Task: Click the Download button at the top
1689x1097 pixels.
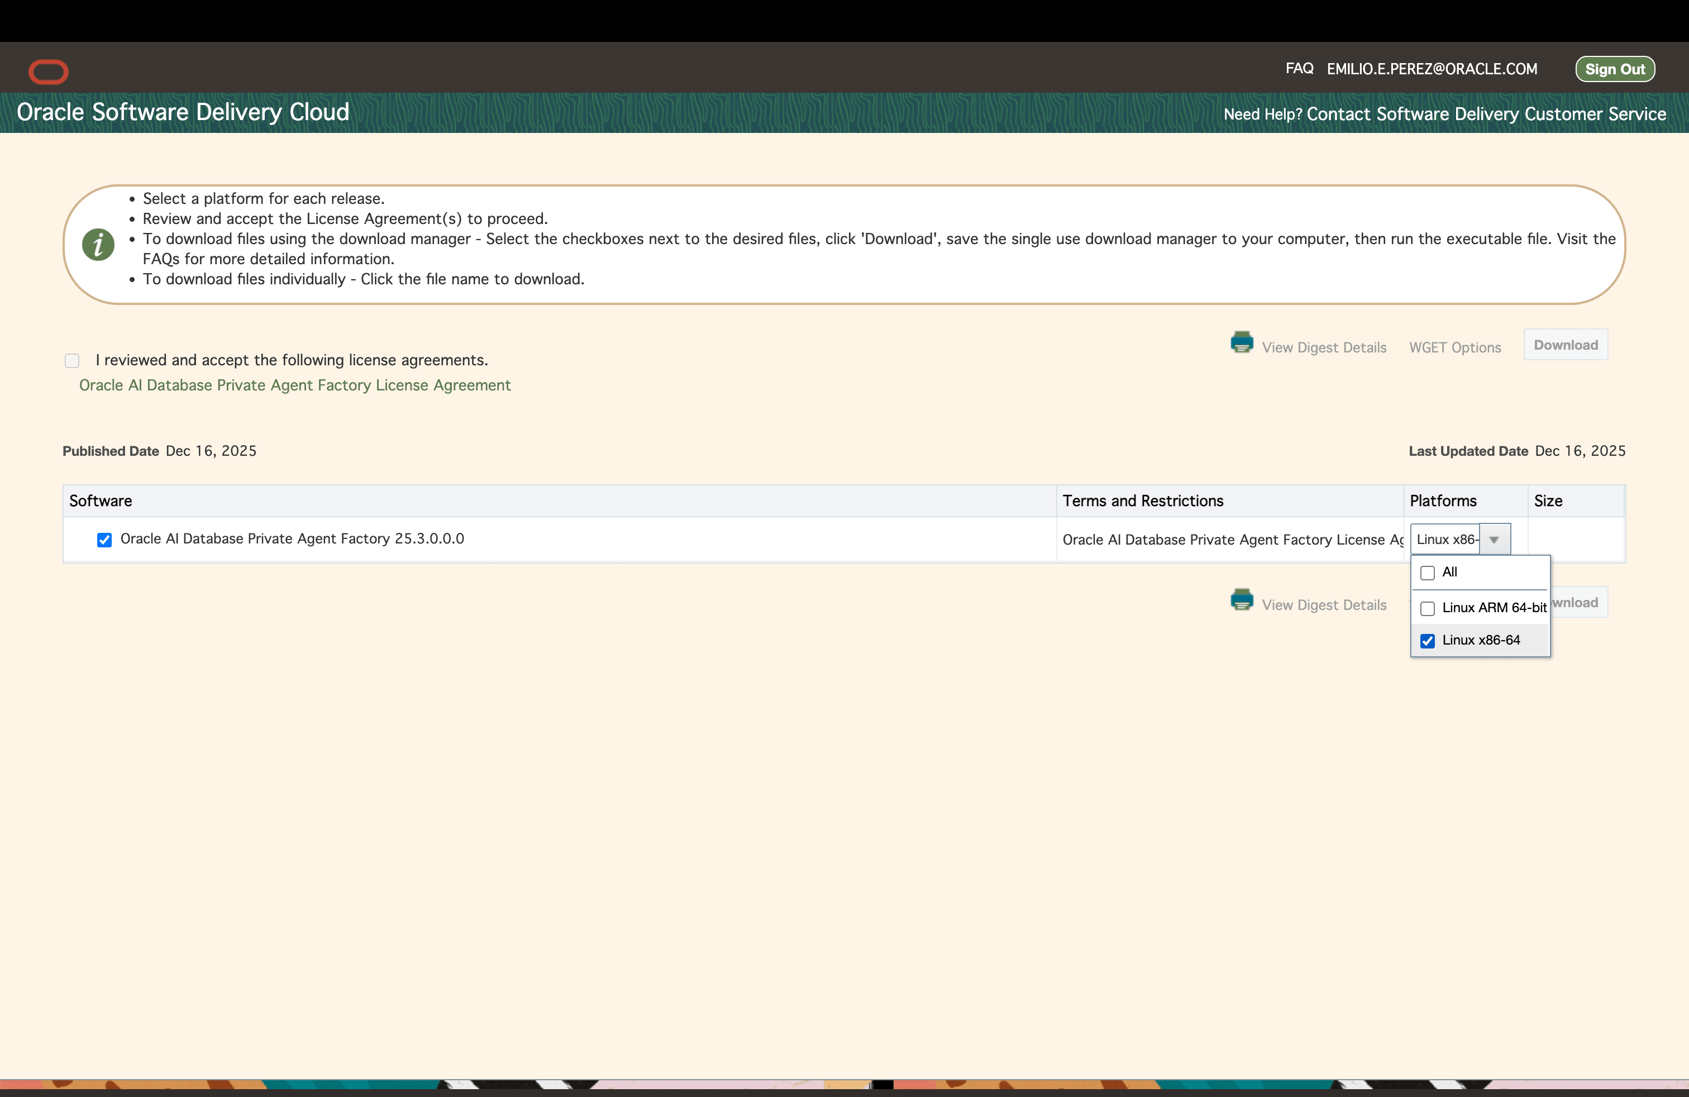Action: coord(1565,344)
